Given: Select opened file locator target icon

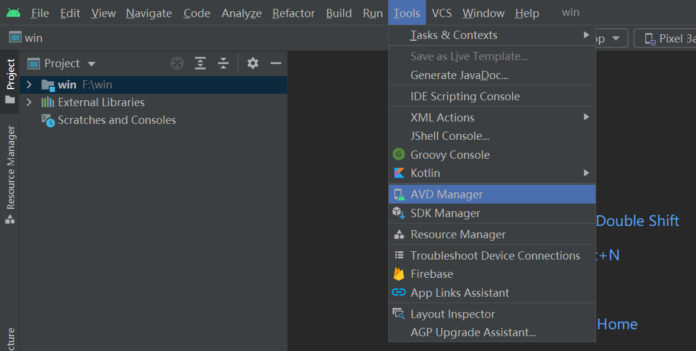Looking at the screenshot, I should [177, 63].
